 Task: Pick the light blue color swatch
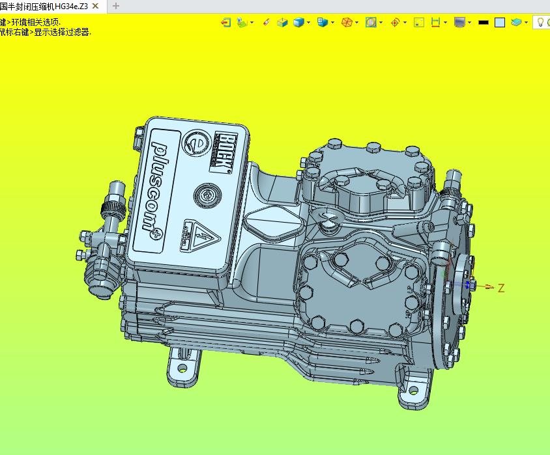tap(499, 23)
